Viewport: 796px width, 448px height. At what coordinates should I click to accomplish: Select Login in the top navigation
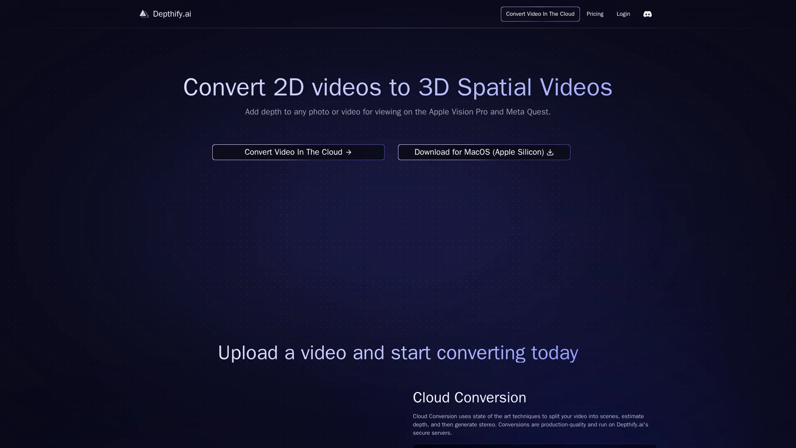(x=623, y=14)
